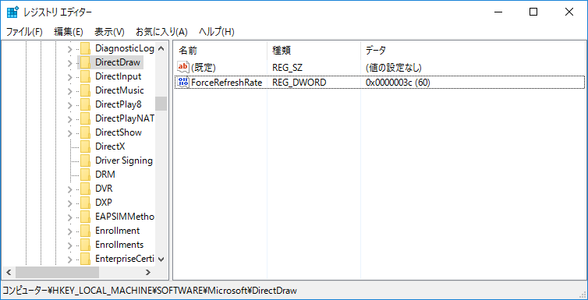Click the tree pane scroll down arrow
Viewport: 588px width, 300px height.
tap(161, 259)
